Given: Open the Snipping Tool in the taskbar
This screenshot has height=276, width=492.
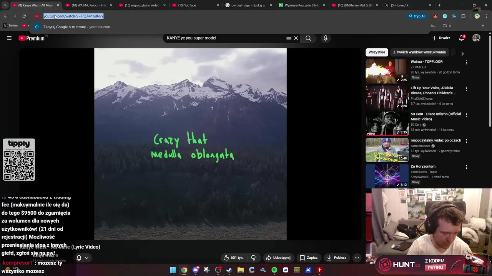Looking at the screenshot, I should pyautogui.click(x=207, y=270).
